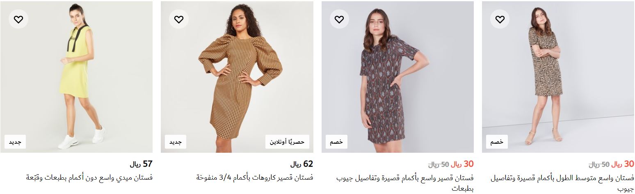The width and height of the screenshot is (635, 194).
Task: Click the خصم badge on paisley dress
Action: 336,142
